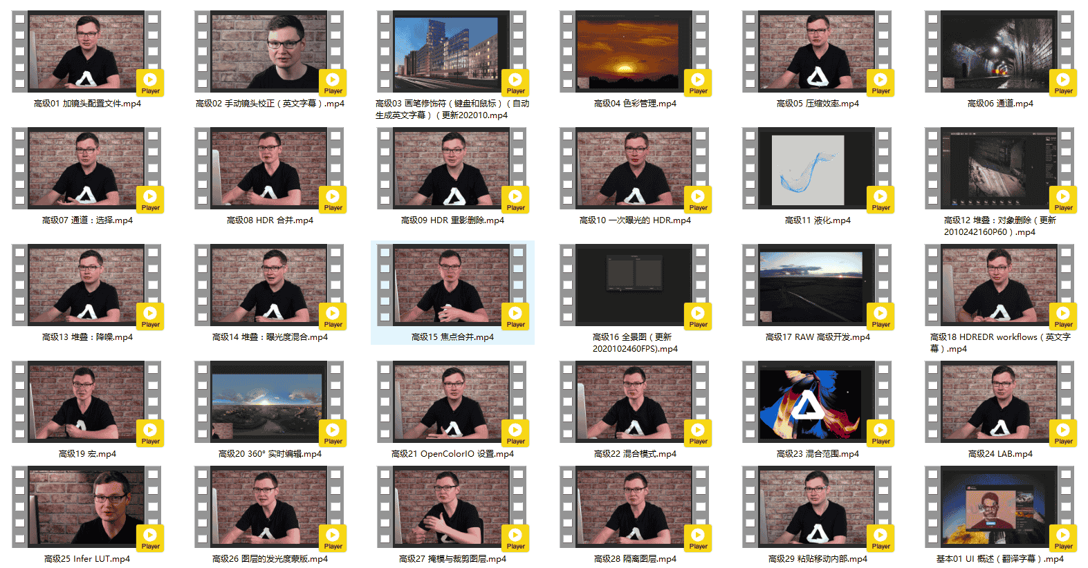This screenshot has width=1088, height=568.
Task: Select the name 高级18 HDREDR workflows（英文字幕）.mp4
Action: click(x=1000, y=343)
